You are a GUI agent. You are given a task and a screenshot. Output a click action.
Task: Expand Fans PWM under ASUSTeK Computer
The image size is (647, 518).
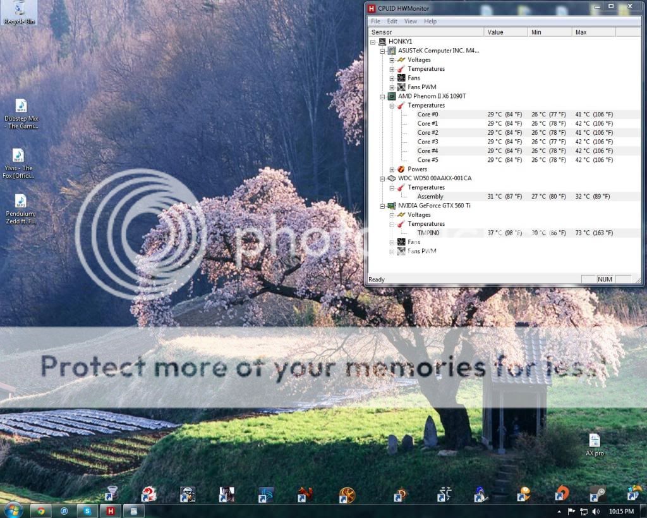(x=392, y=87)
